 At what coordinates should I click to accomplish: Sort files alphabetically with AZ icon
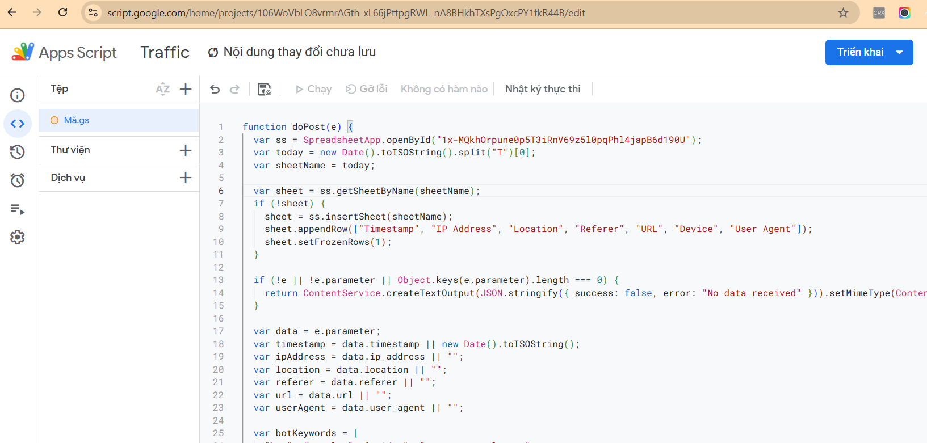point(162,89)
